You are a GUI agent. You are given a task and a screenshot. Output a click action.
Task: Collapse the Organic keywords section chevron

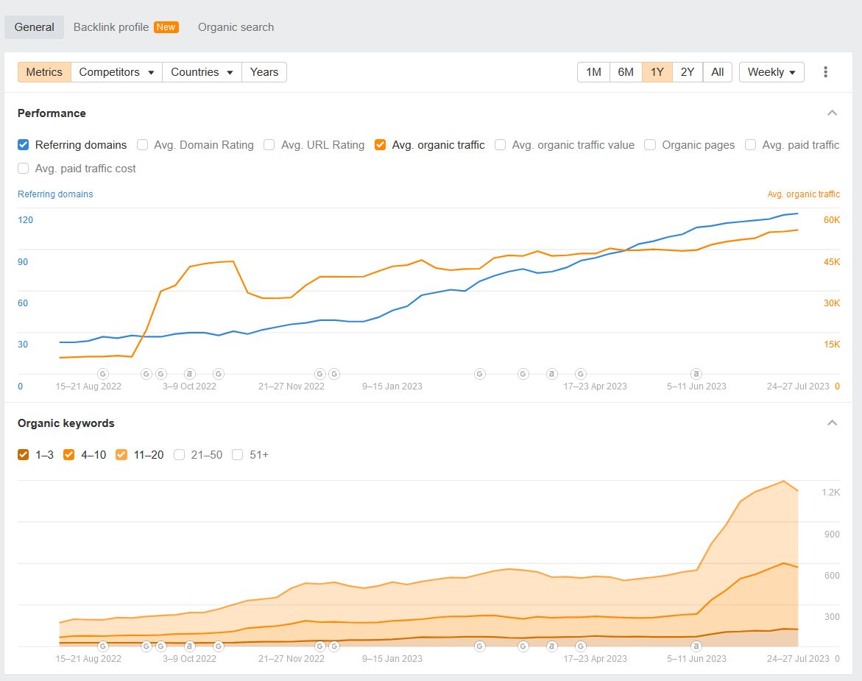pyautogui.click(x=832, y=423)
